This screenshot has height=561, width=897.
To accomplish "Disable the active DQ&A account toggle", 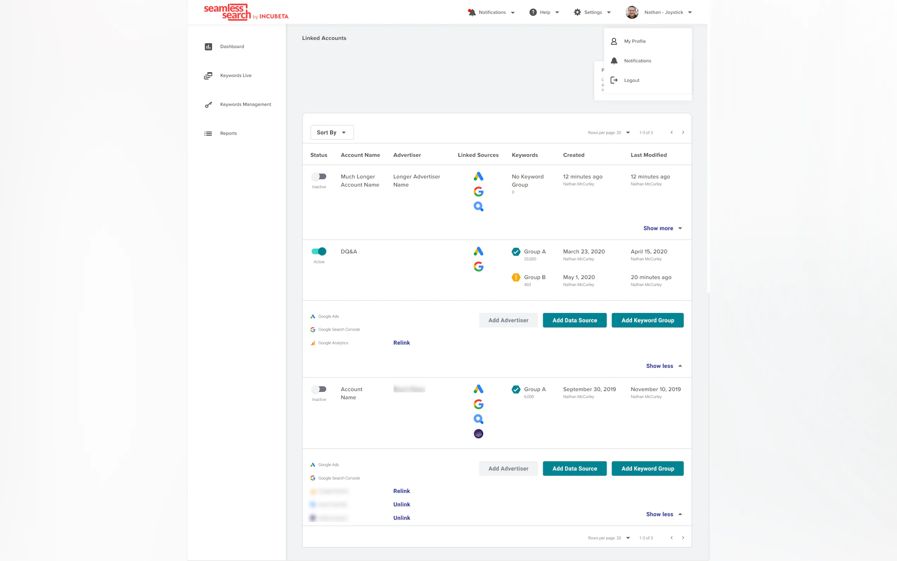I will (x=319, y=252).
